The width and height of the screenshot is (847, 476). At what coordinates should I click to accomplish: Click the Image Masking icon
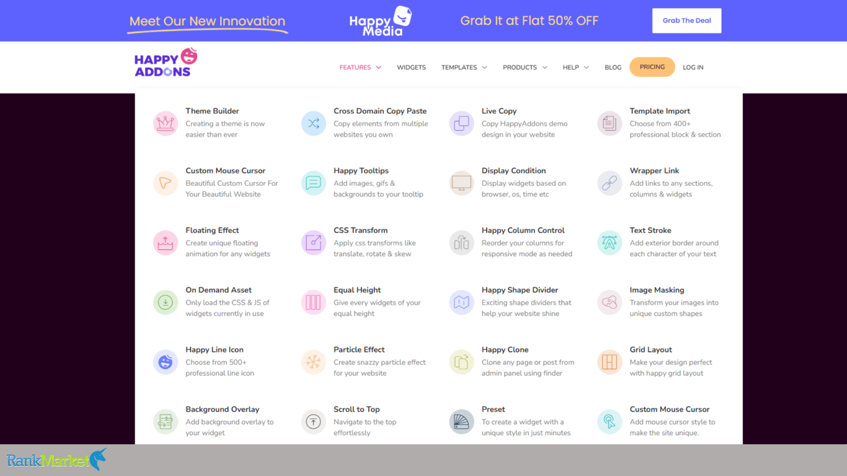[x=610, y=302]
